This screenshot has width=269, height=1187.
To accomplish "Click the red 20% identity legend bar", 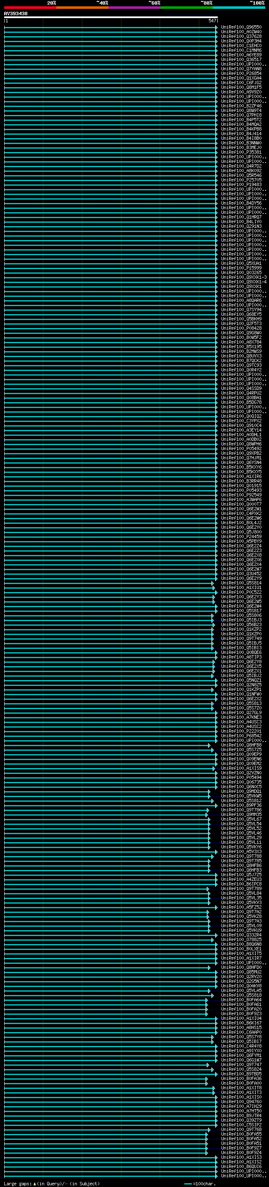I will pyautogui.click(x=30, y=8).
